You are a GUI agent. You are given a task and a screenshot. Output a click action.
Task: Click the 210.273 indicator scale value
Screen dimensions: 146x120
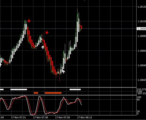141,89
